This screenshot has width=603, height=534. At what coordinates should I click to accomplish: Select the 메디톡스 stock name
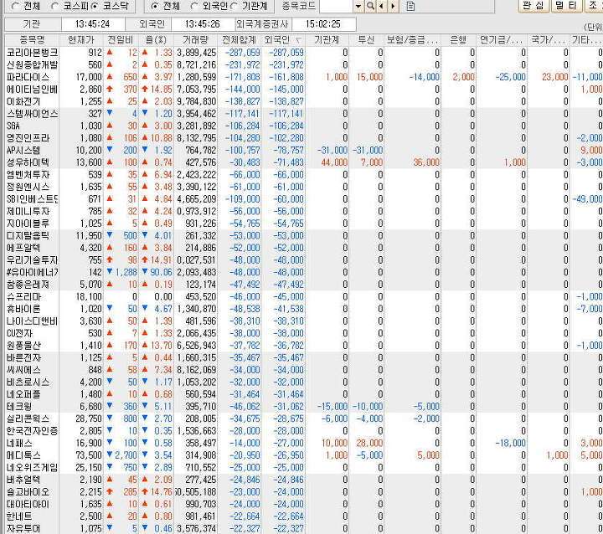click(23, 455)
